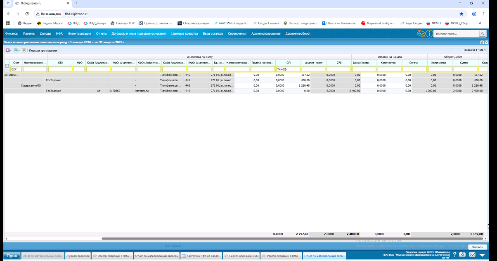Click the аналит_косгу column header

314,63
